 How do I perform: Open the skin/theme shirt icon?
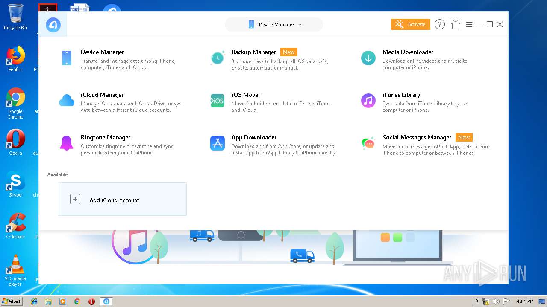click(x=456, y=24)
